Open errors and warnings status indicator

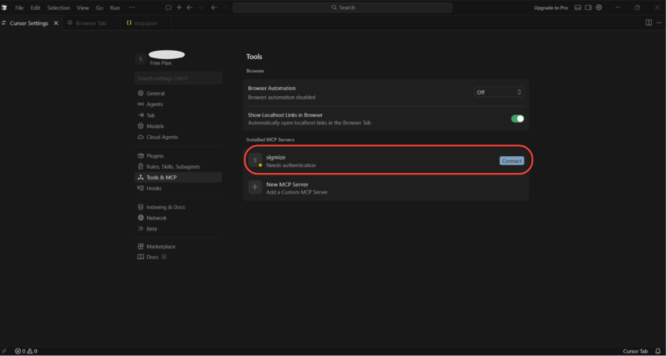pos(26,351)
